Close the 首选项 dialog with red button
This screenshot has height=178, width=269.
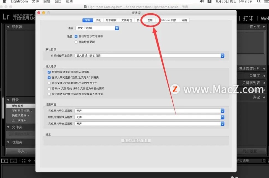pos(39,13)
